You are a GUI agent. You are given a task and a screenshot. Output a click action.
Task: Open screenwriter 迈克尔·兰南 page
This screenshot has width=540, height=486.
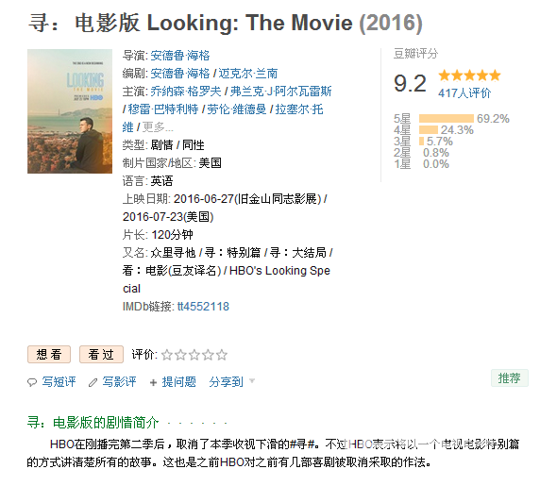click(248, 74)
